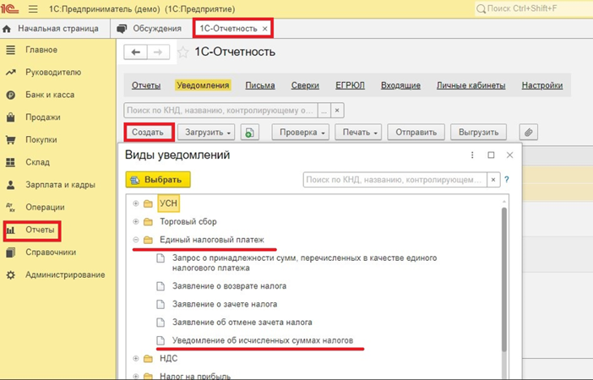Open the Печать dropdown
The width and height of the screenshot is (593, 380).
point(358,133)
